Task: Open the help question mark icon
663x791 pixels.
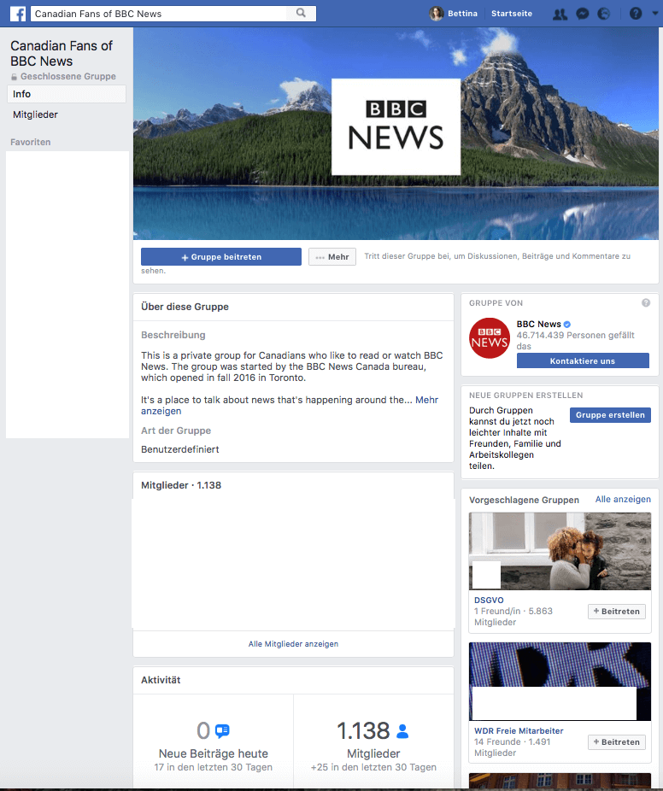Action: click(635, 14)
